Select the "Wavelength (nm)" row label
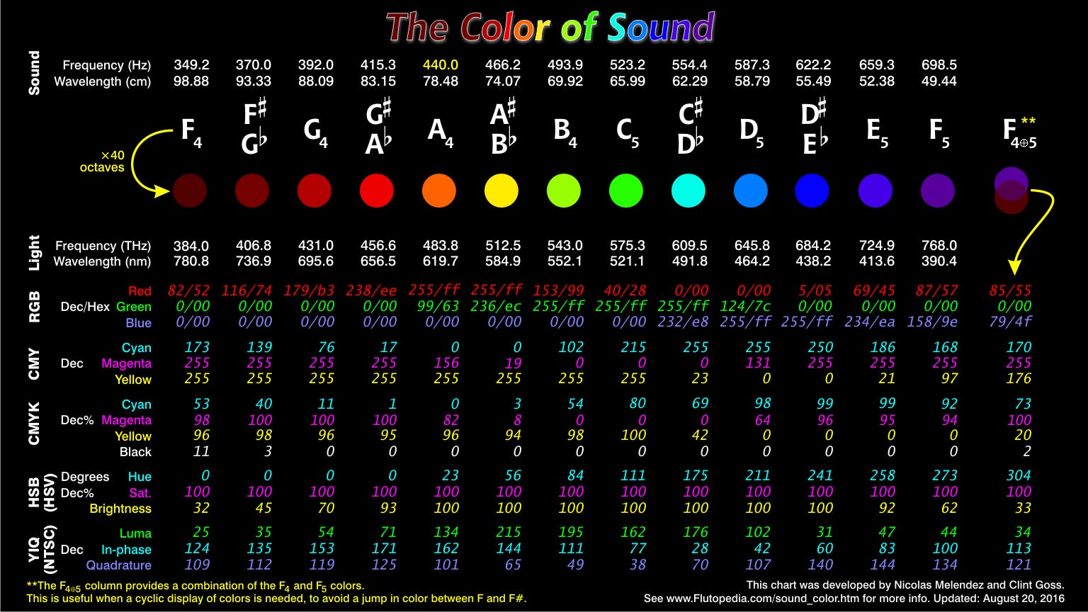The width and height of the screenshot is (1088, 612). (x=103, y=261)
